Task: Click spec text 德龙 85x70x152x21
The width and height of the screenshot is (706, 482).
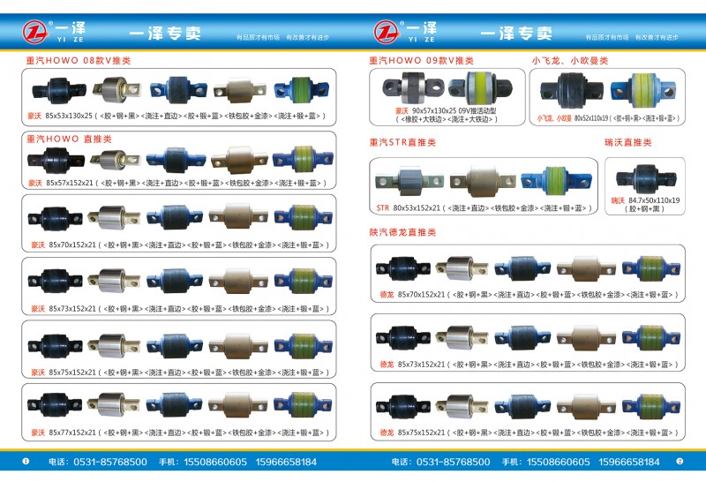Action: point(412,295)
